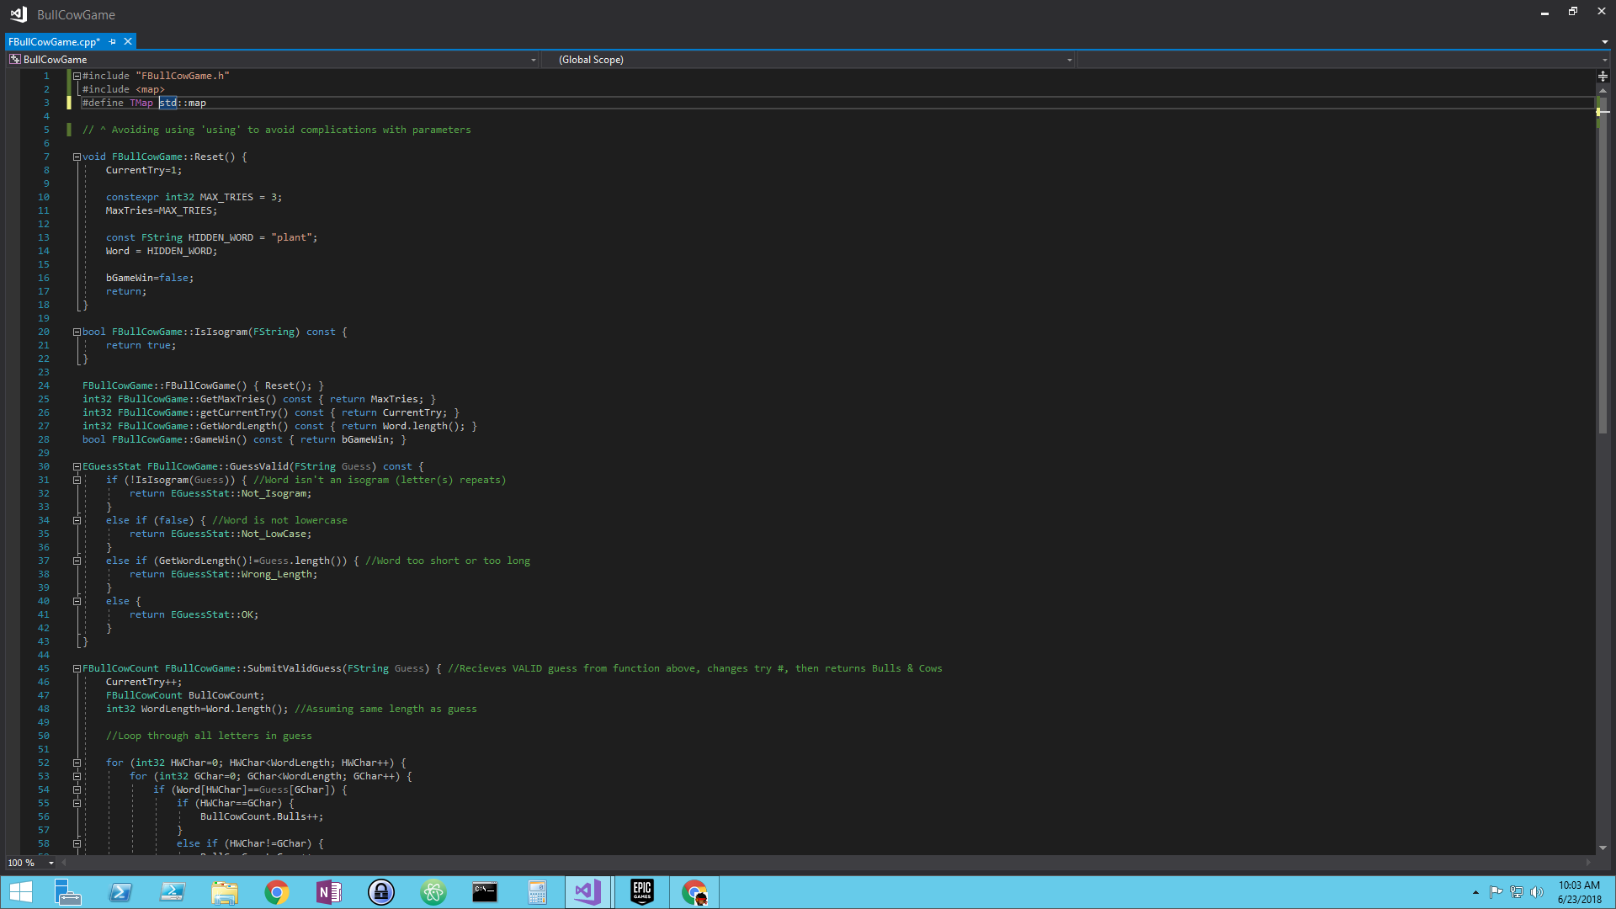Click the comment 'Avoiding using' on line 5
Screen dimensions: 1616x909
point(152,130)
